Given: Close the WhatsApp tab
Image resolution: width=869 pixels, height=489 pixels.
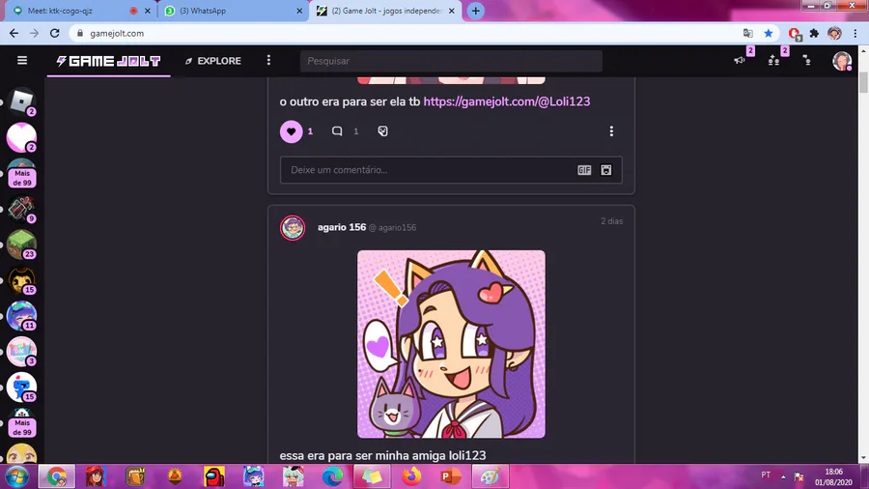Looking at the screenshot, I should point(299,11).
